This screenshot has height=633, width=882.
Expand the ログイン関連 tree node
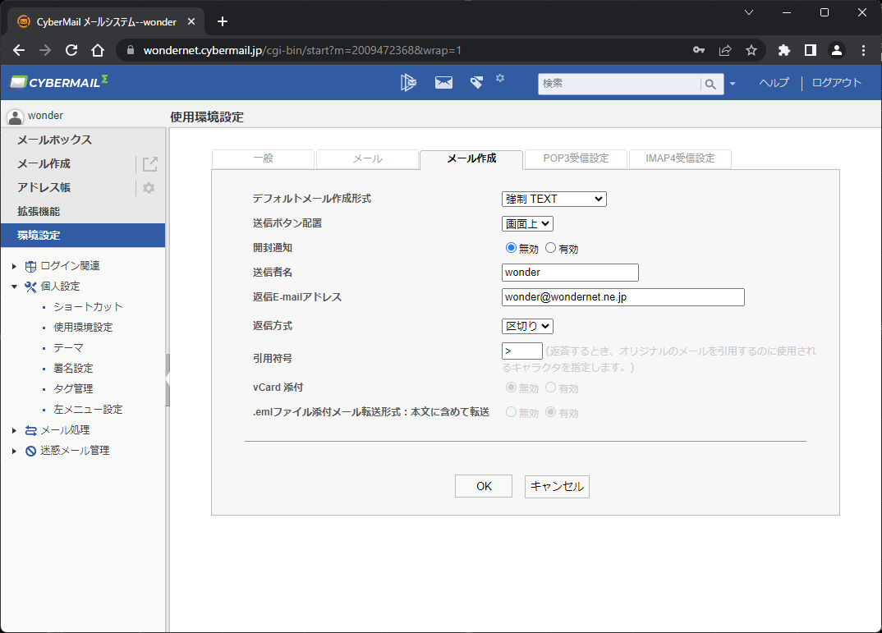point(14,266)
